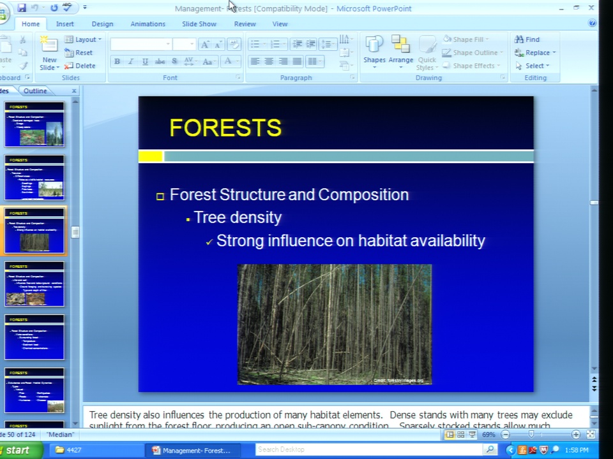This screenshot has width=613, height=459.
Task: Click the zoom in plus button
Action: click(x=576, y=434)
